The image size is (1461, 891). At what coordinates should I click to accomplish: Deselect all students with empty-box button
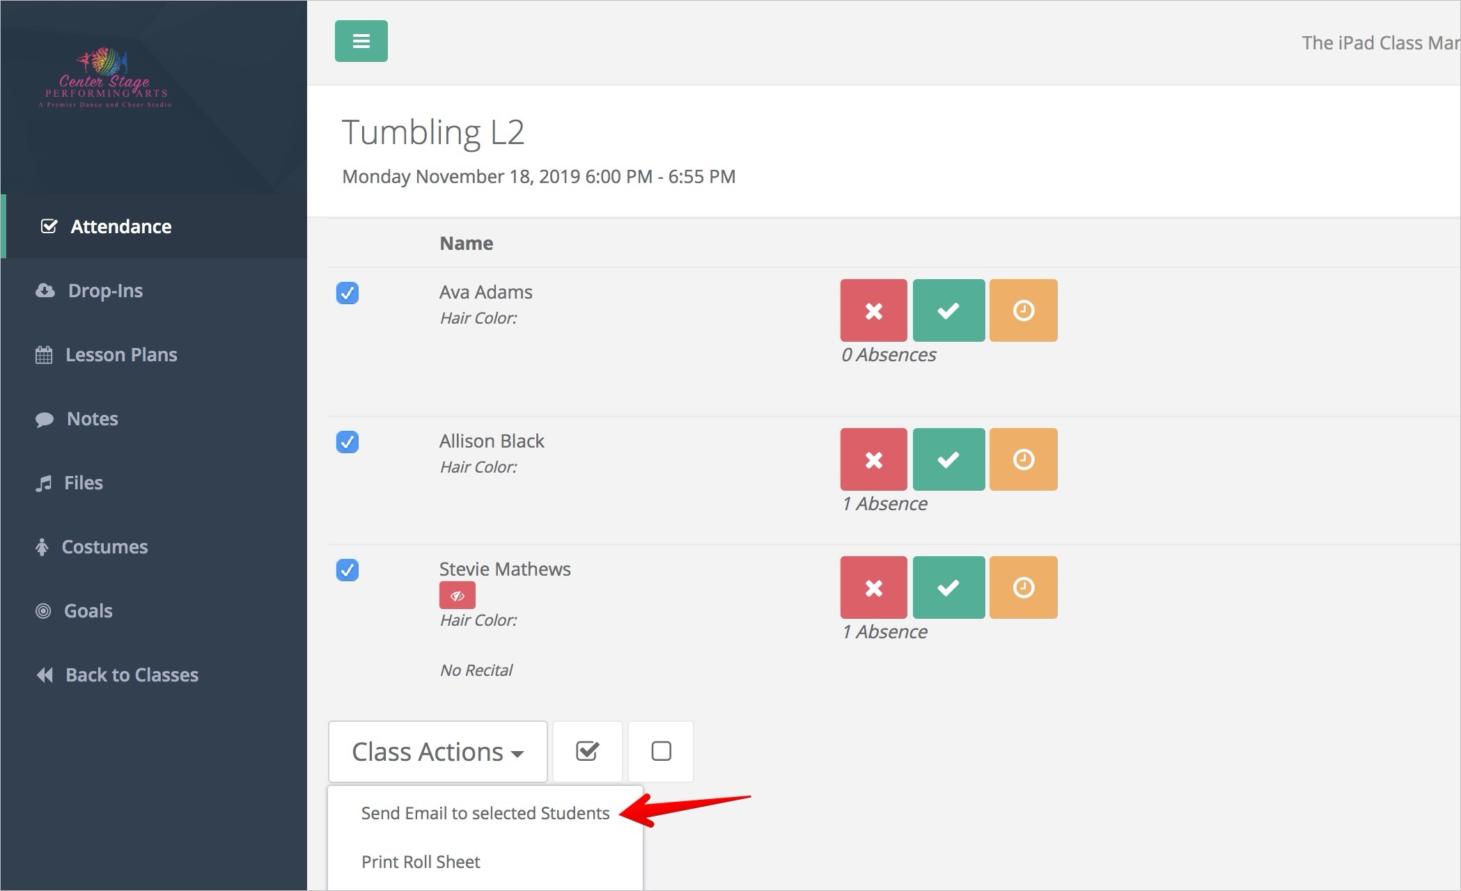coord(660,752)
